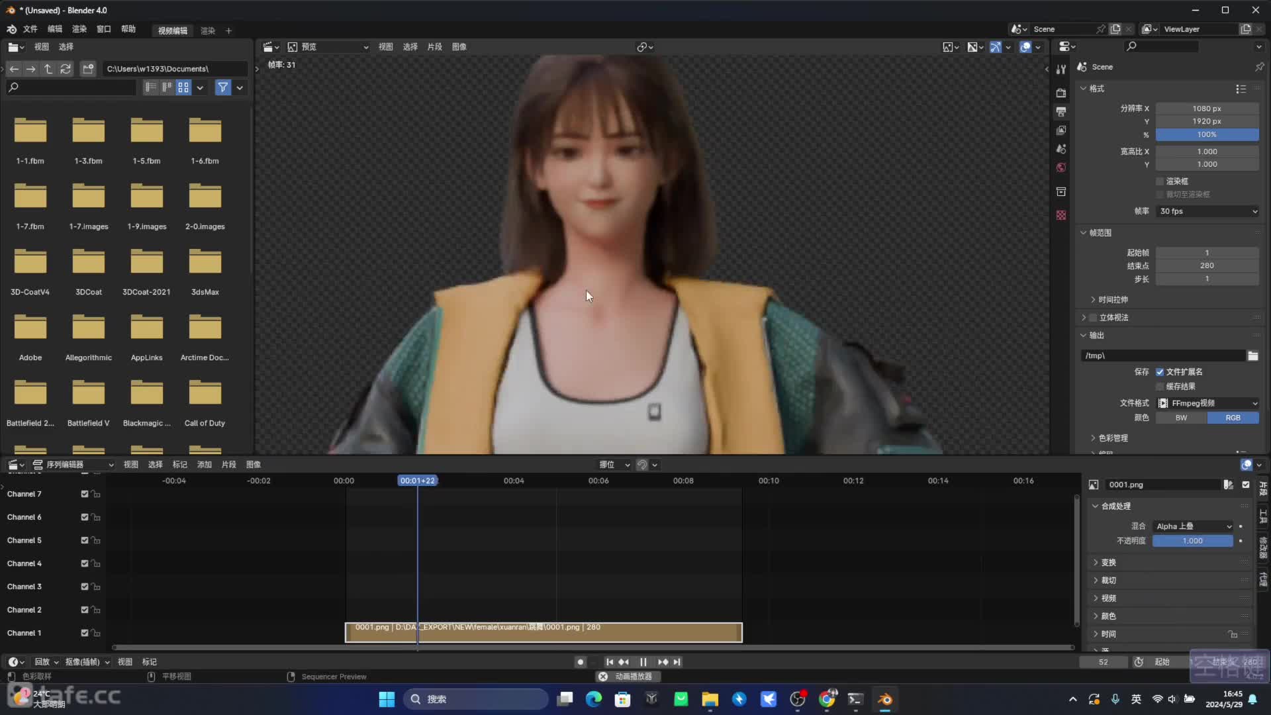Jump to next keyframe

click(x=663, y=662)
